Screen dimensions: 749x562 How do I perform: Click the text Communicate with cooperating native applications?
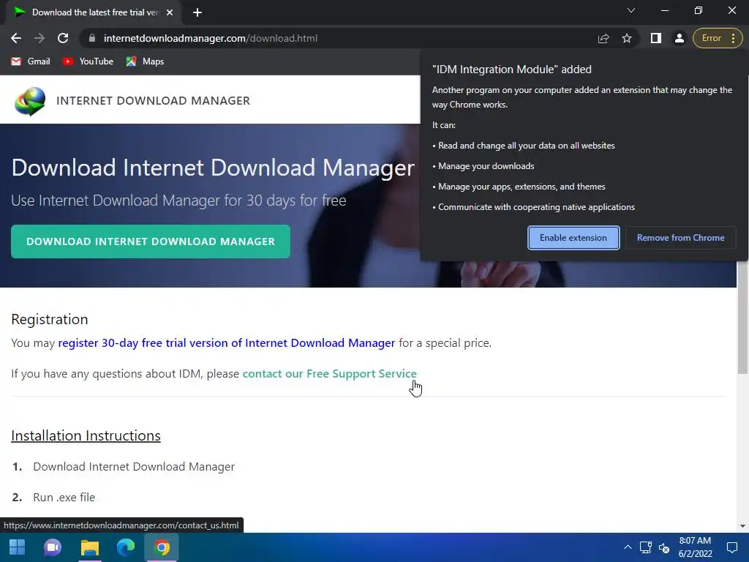click(x=536, y=207)
